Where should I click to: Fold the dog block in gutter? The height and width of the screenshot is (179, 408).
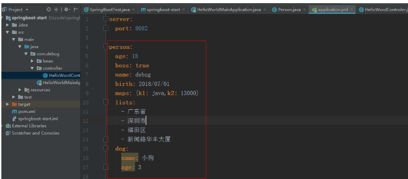tap(106, 149)
